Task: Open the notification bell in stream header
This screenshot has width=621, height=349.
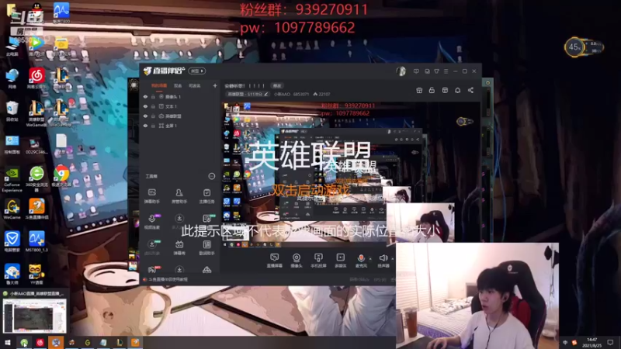Action: click(x=457, y=90)
